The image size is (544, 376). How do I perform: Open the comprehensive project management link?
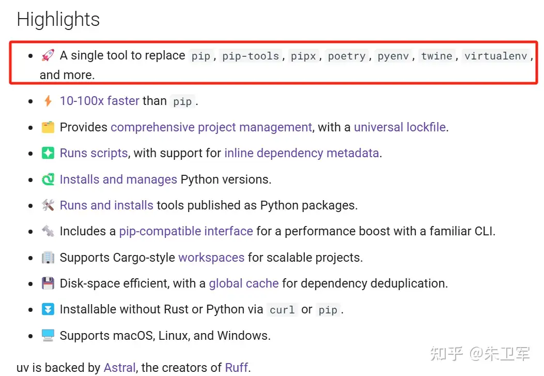click(x=211, y=127)
